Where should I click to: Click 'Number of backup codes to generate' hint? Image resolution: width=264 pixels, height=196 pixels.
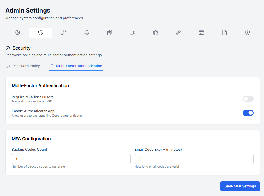pyautogui.click(x=38, y=166)
